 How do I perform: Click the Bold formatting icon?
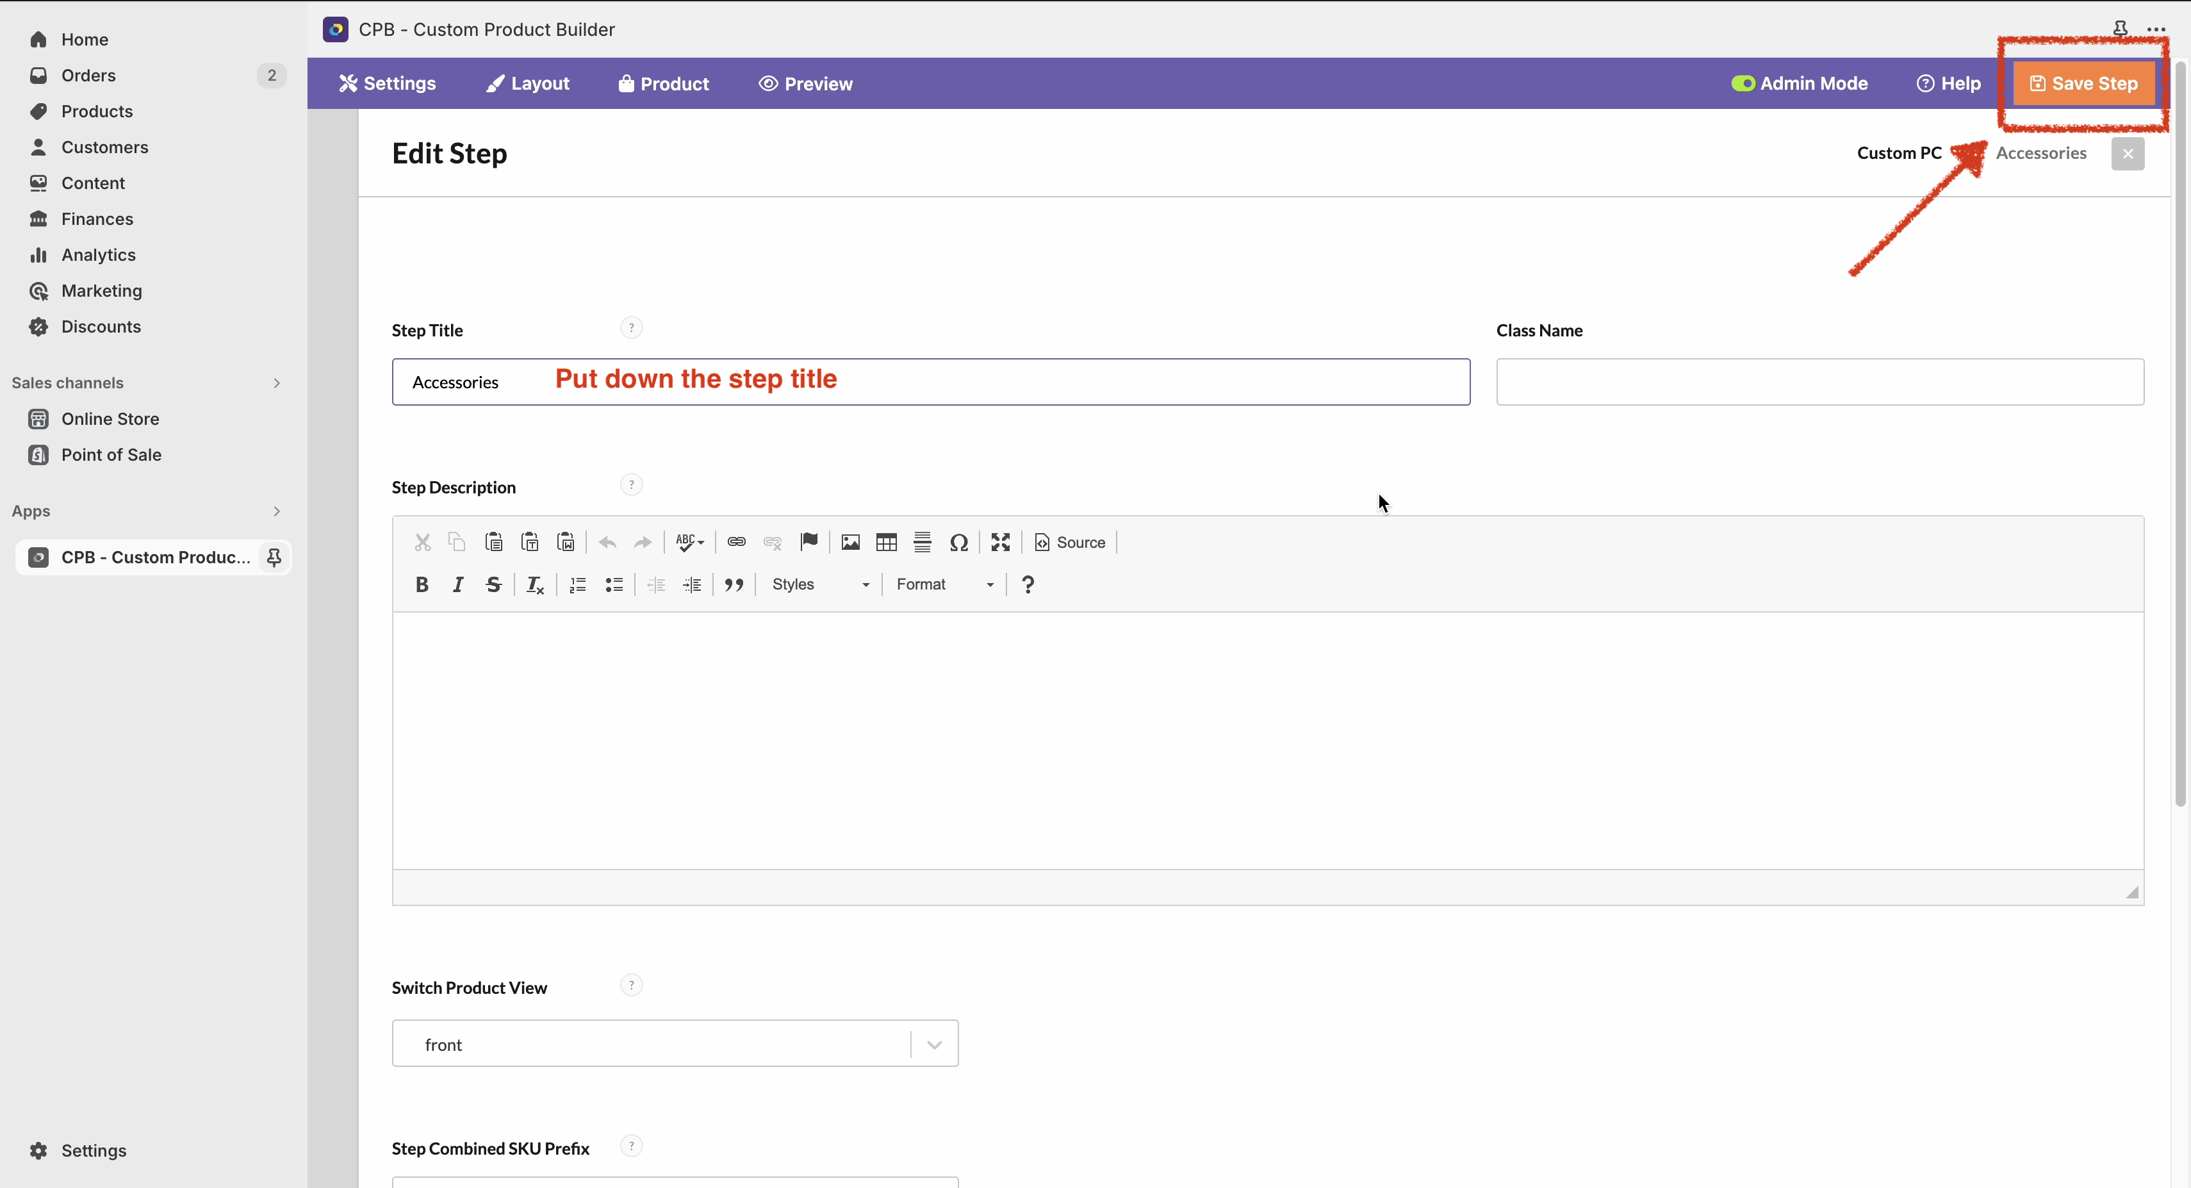[421, 584]
